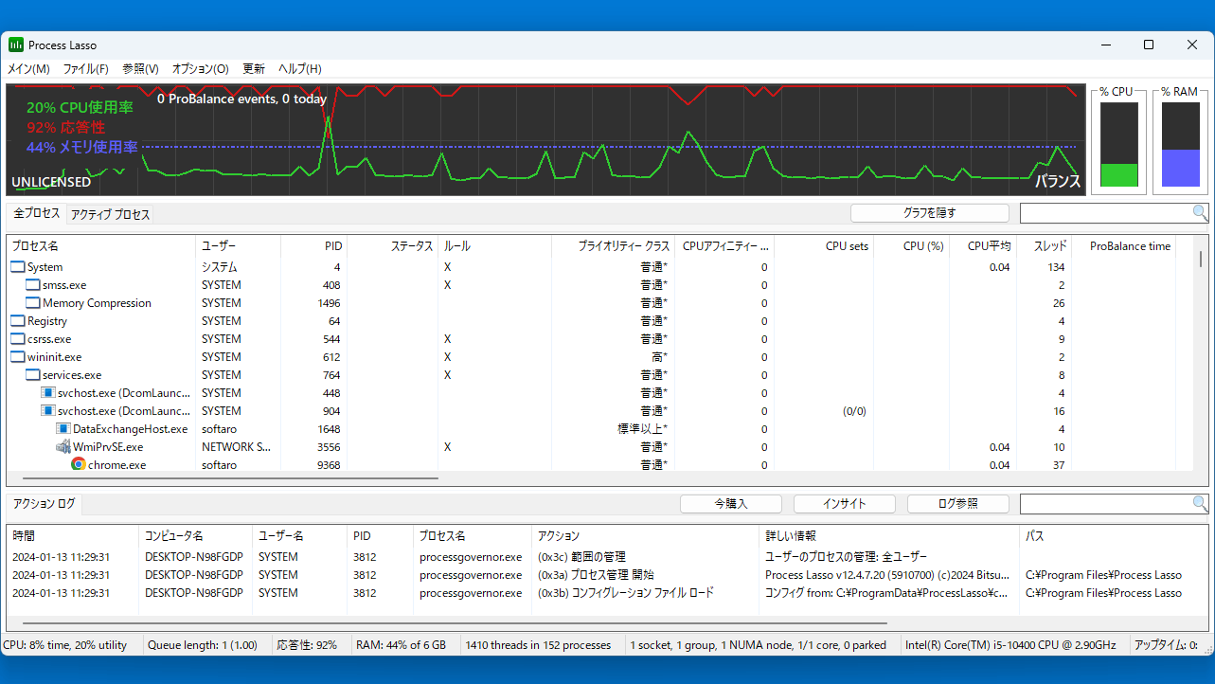
Task: Sort by プロセス名 column header
Action: pyautogui.click(x=101, y=246)
